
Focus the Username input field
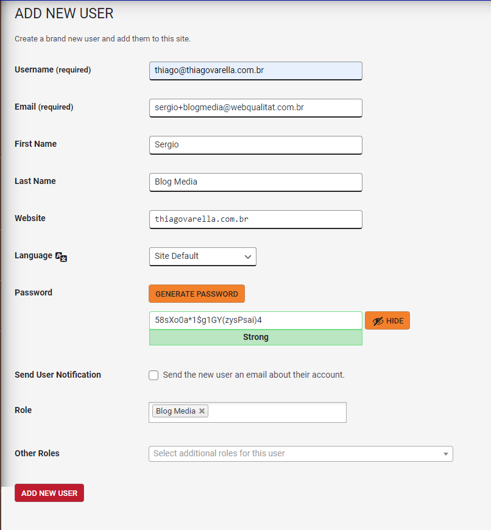(255, 71)
